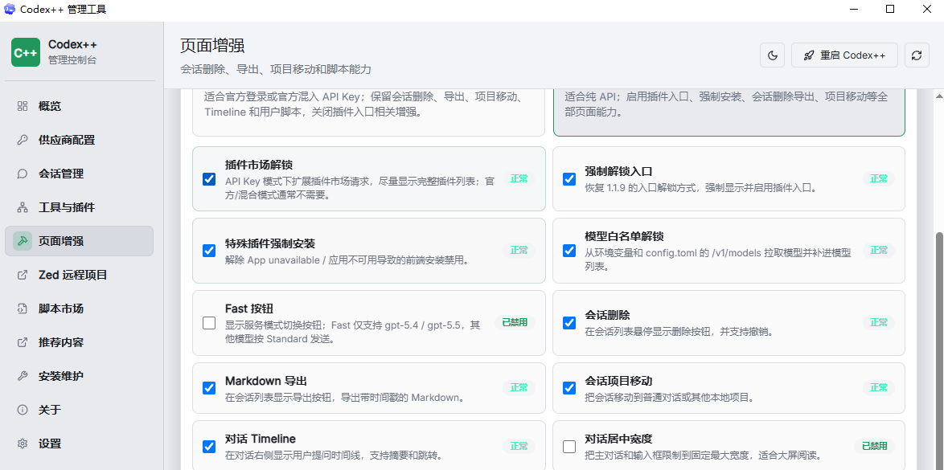This screenshot has width=944, height=470.
Task: Click the 工具与插件 hierarchy icon
Action: click(x=23, y=207)
